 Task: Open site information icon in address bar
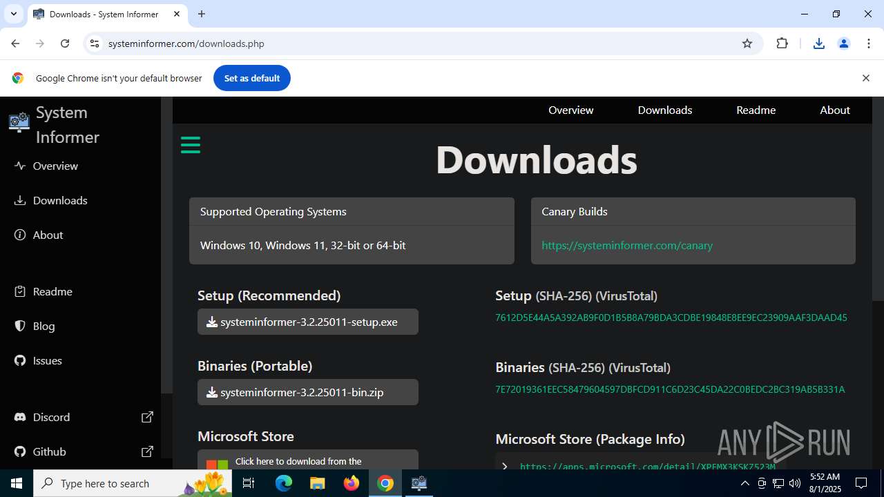click(x=95, y=43)
